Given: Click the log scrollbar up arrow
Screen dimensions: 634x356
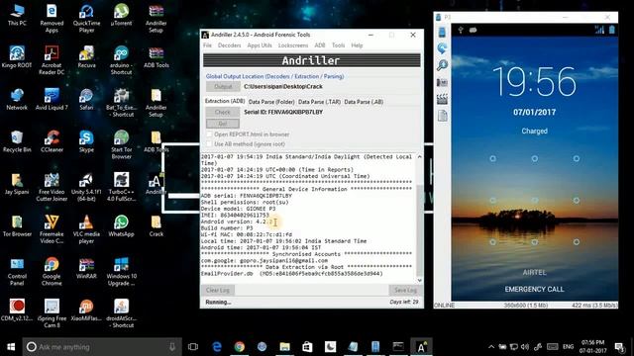Looking at the screenshot, I should tap(419, 156).
